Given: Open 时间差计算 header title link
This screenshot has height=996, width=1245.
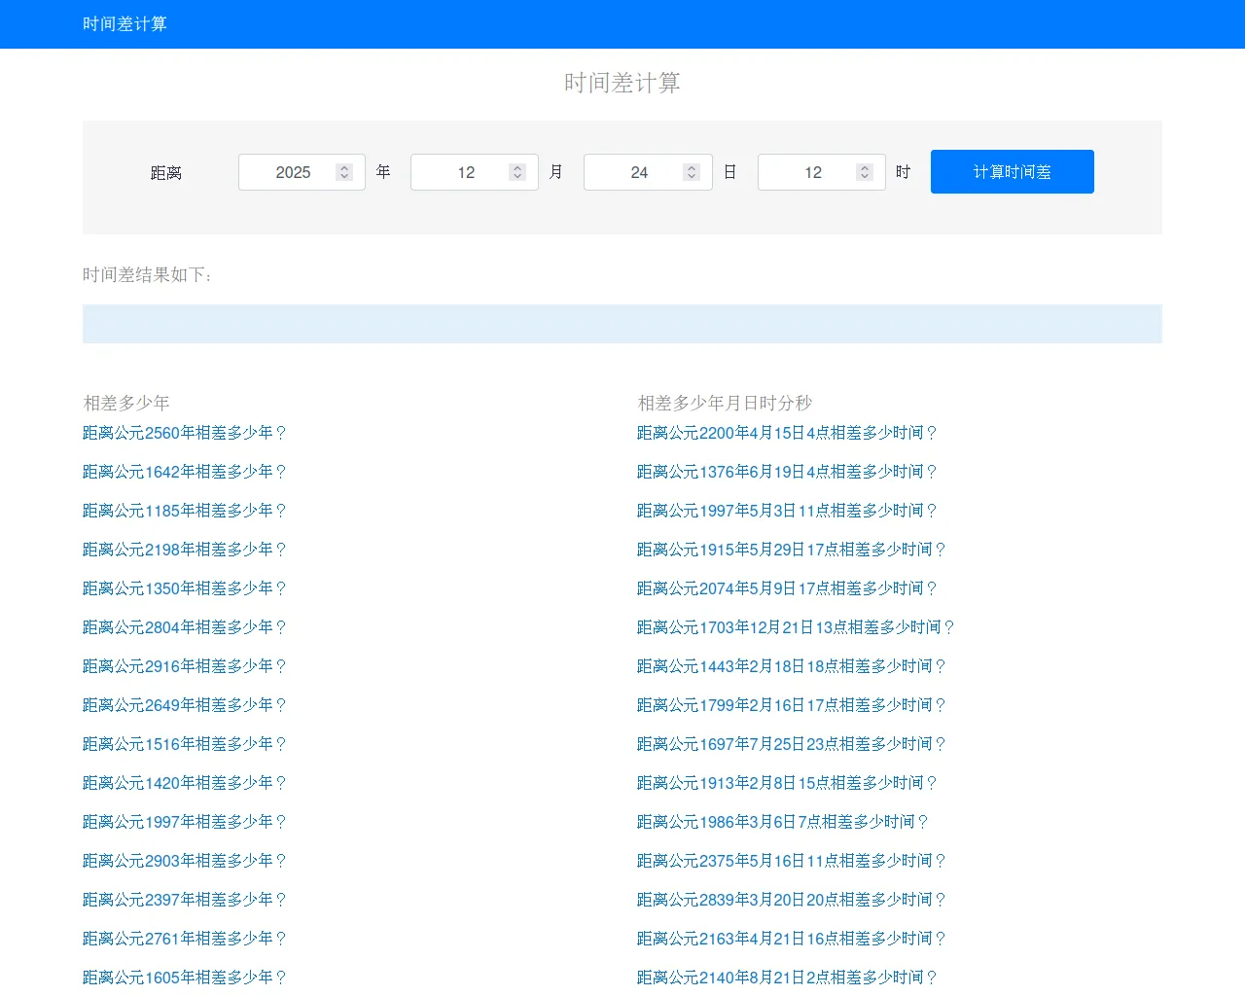Looking at the screenshot, I should tap(124, 24).
